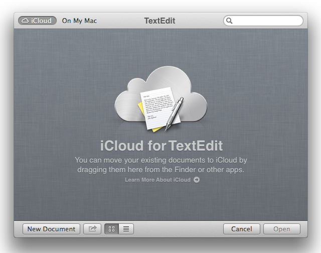321x253 pixels.
Task: Switch to icon grid view
Action: 111,229
